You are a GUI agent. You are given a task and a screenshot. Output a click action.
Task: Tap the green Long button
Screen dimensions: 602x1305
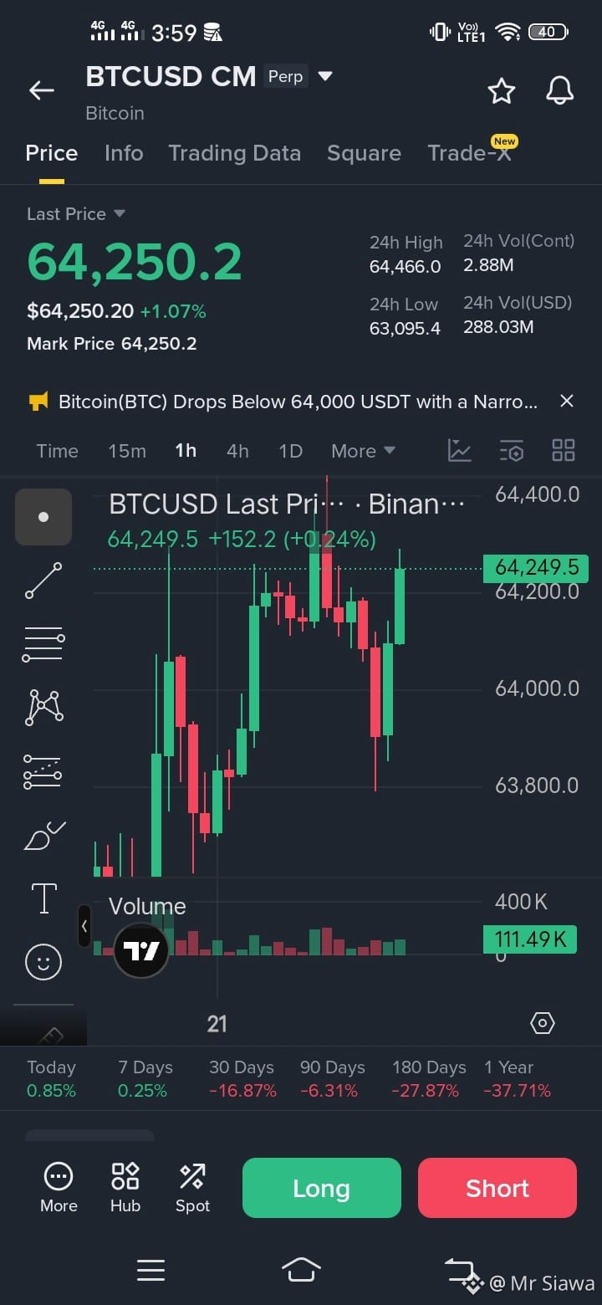[x=322, y=1188]
